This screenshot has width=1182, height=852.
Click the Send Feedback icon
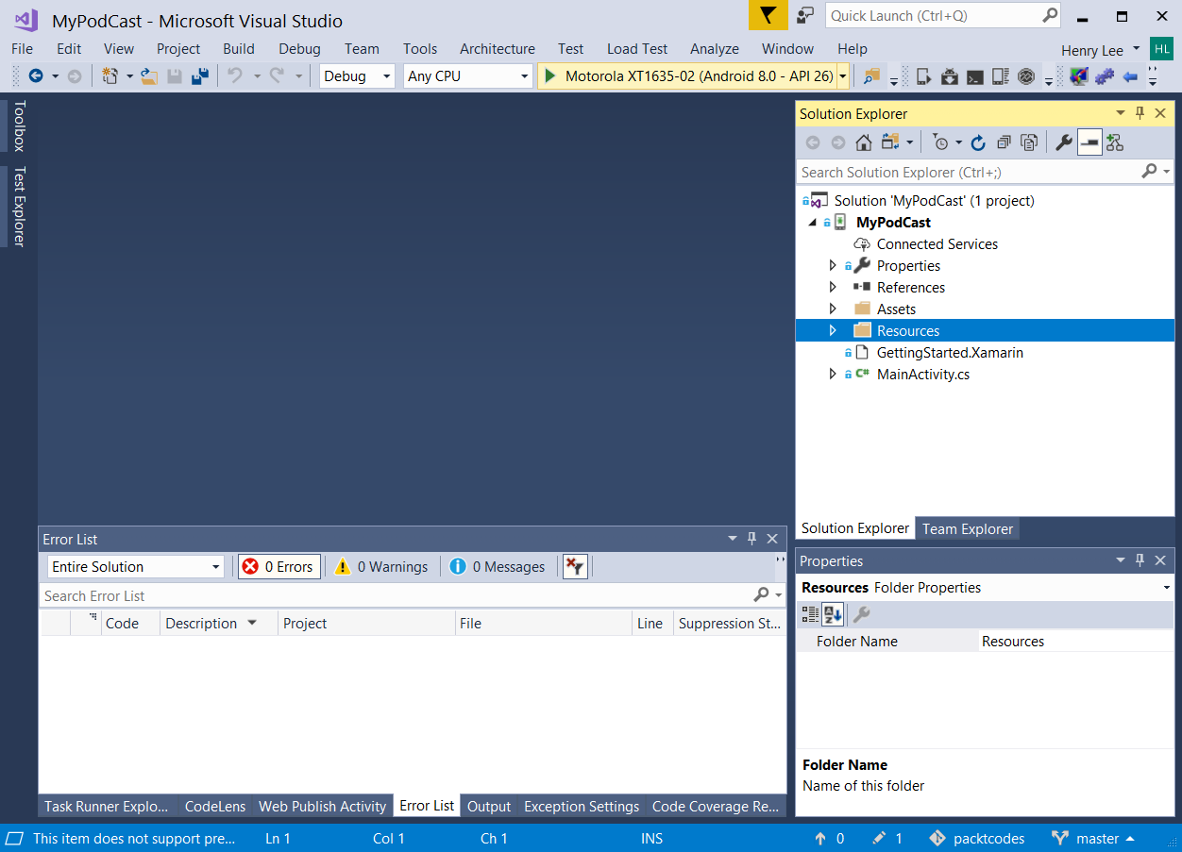805,15
